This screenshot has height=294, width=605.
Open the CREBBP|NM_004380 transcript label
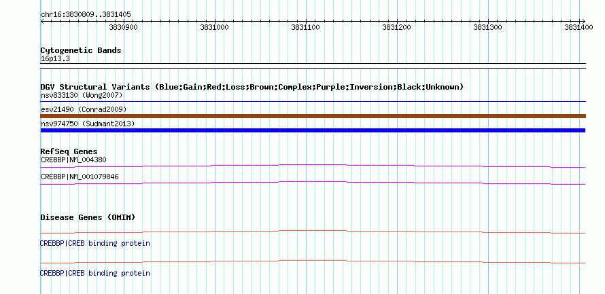click(x=73, y=160)
